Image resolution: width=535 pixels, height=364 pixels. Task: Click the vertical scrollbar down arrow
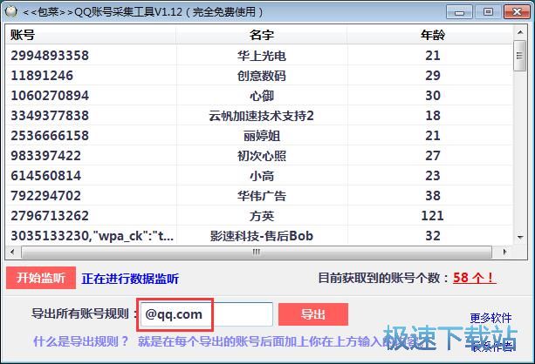point(520,237)
